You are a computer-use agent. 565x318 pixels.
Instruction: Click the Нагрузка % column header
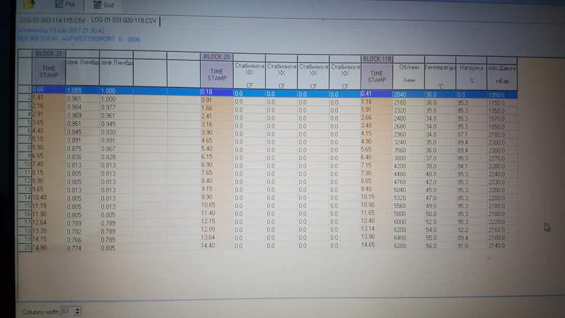click(x=471, y=77)
